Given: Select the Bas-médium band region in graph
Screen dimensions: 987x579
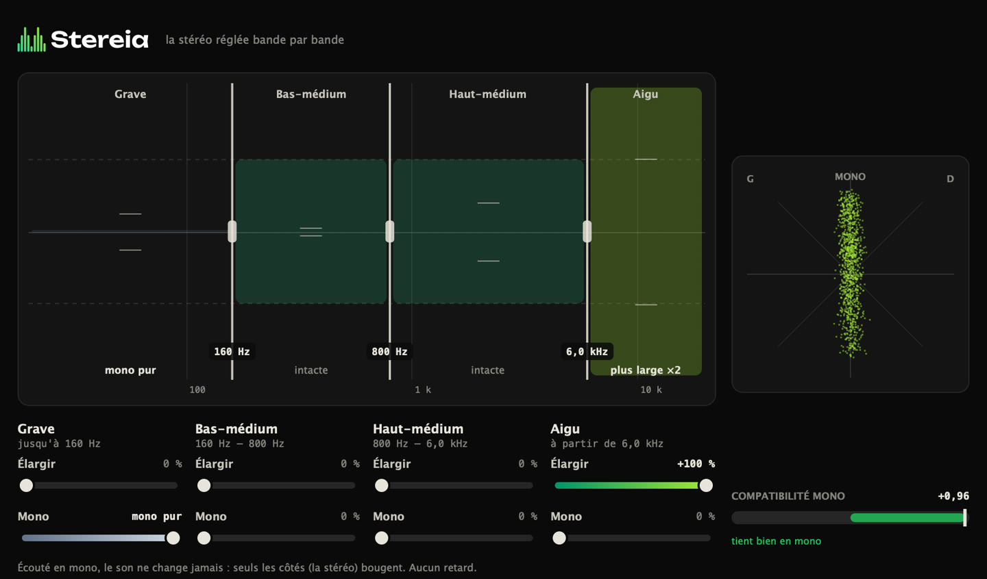Looking at the screenshot, I should [311, 231].
